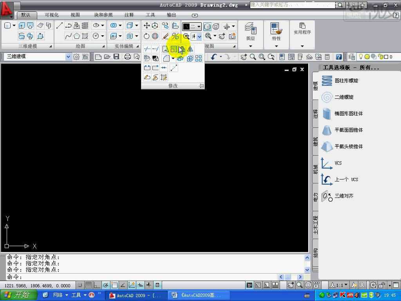
Task: Click the Mirror tool in Modify flyout
Action: coord(190,49)
